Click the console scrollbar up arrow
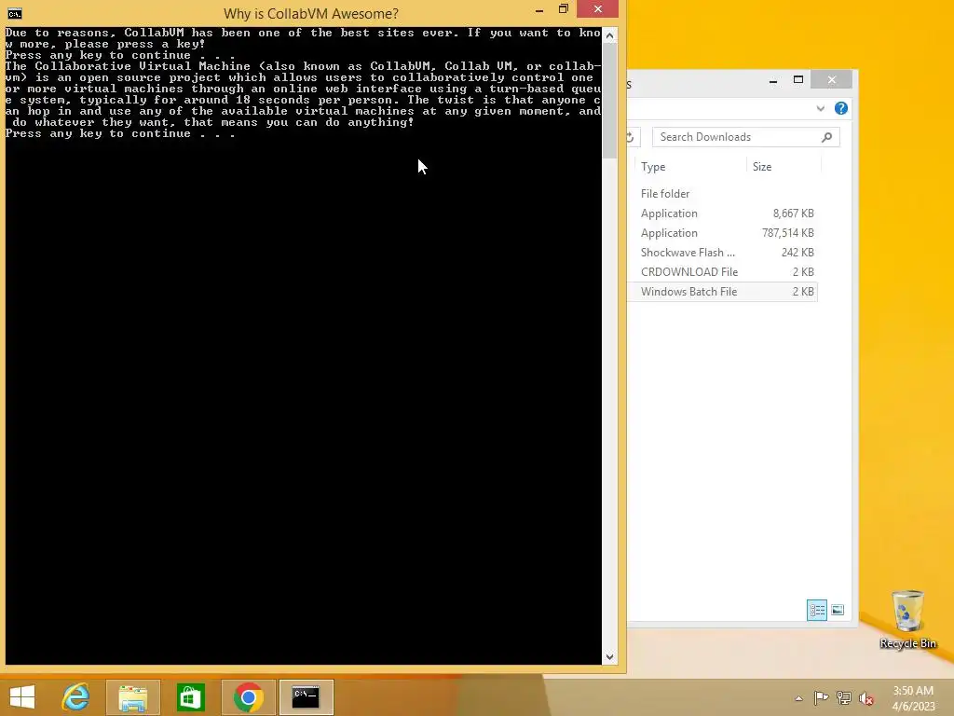The width and height of the screenshot is (954, 716). (609, 35)
